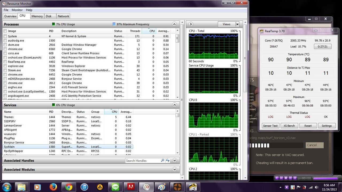Open the network signal tray icon
The width and height of the screenshot is (342, 192).
click(310, 187)
